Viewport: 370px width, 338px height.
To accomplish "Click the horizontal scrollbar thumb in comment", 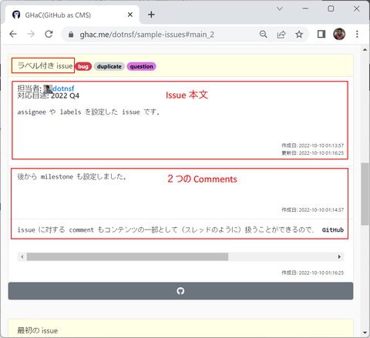I will click(127, 256).
